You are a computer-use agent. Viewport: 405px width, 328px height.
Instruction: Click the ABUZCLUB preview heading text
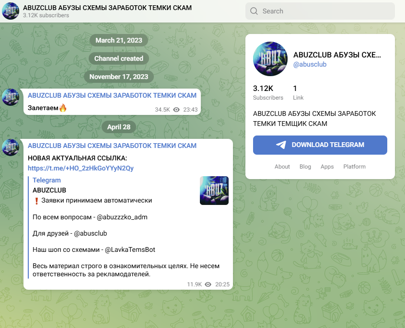tap(49, 190)
